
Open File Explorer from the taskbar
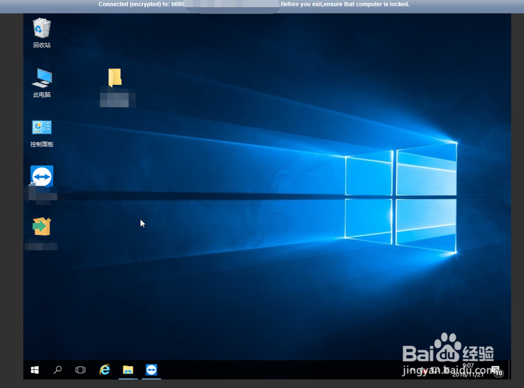click(128, 370)
